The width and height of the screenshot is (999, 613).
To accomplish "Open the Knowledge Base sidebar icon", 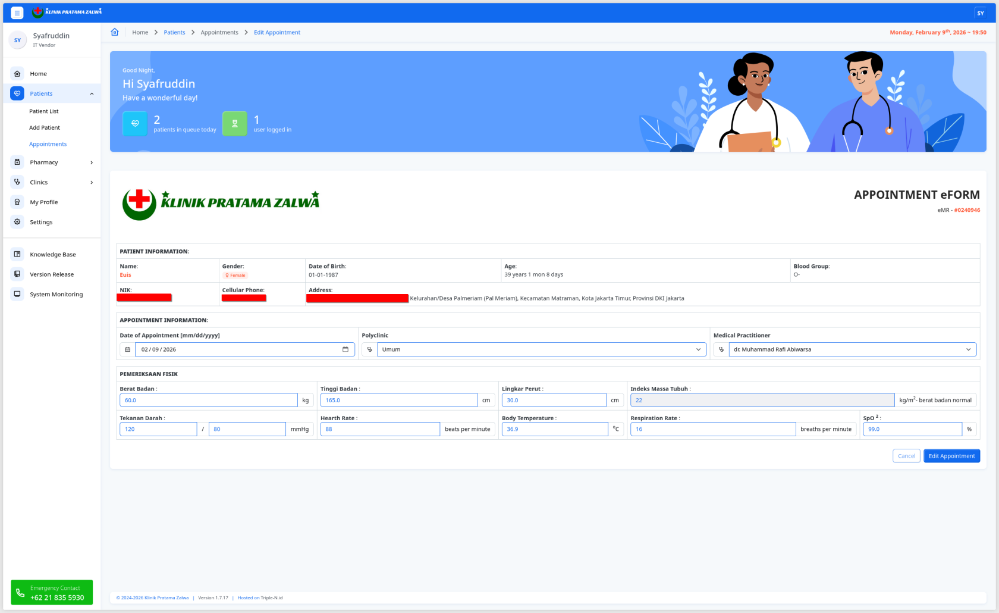I will pos(17,254).
